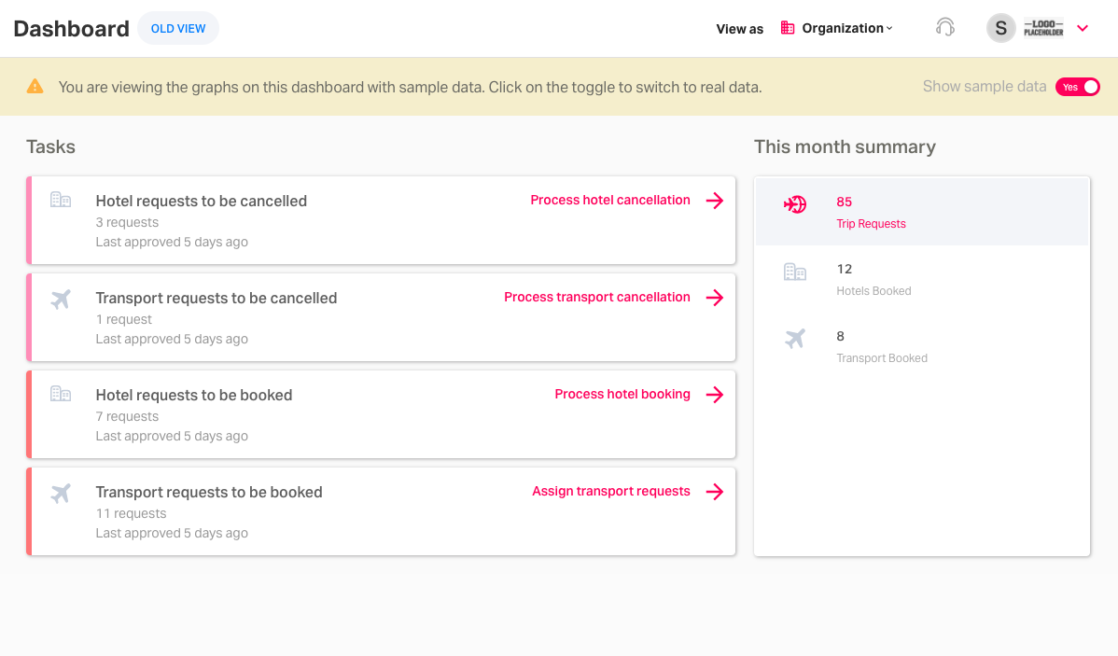Click the Trip Requests globe-plane icon
The image size is (1118, 656).
tap(795, 204)
